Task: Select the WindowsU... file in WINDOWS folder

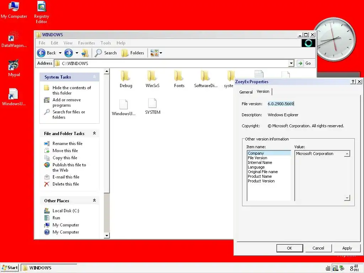Action: pyautogui.click(x=123, y=107)
